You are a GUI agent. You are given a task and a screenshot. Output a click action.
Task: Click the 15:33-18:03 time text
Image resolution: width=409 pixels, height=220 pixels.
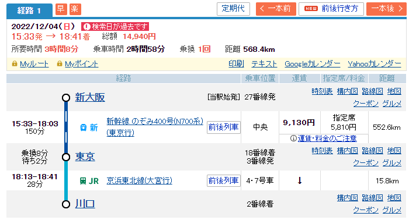coord(35,123)
